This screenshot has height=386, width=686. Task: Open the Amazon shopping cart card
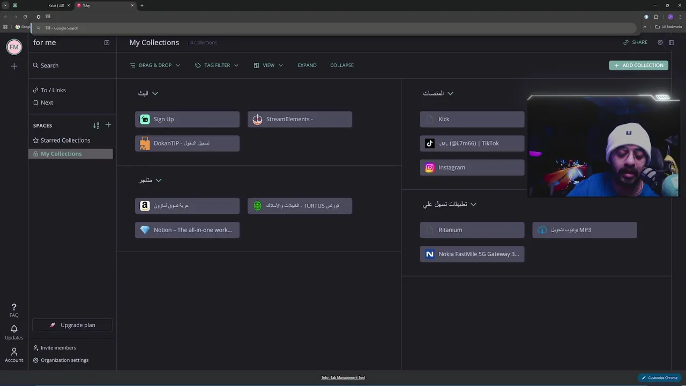pyautogui.click(x=187, y=205)
